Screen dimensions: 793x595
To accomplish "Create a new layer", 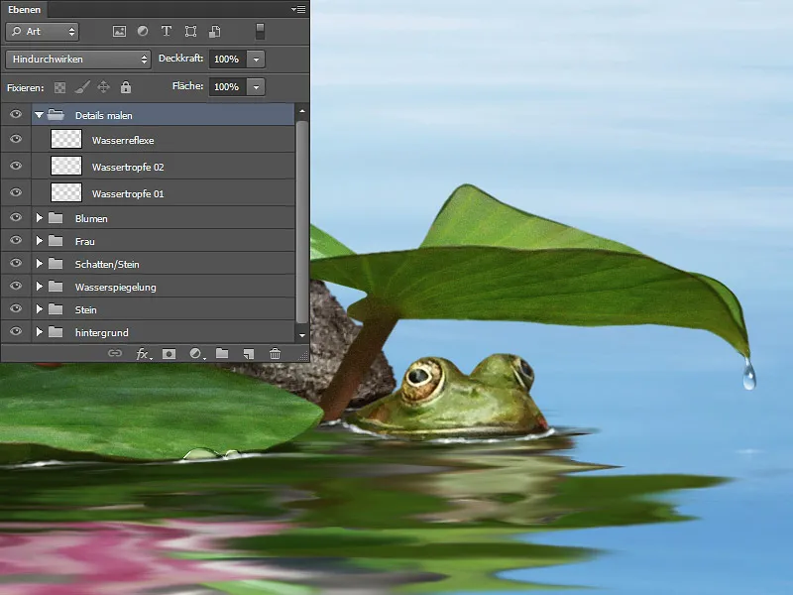I will point(249,354).
